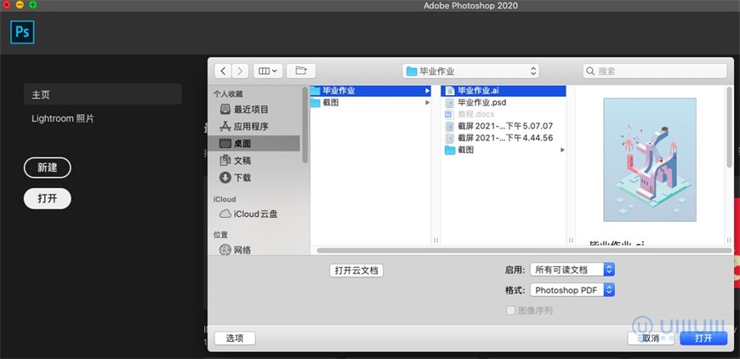Viewport: 740px width, 359px height.
Task: Click the new folder icon button
Action: (301, 71)
